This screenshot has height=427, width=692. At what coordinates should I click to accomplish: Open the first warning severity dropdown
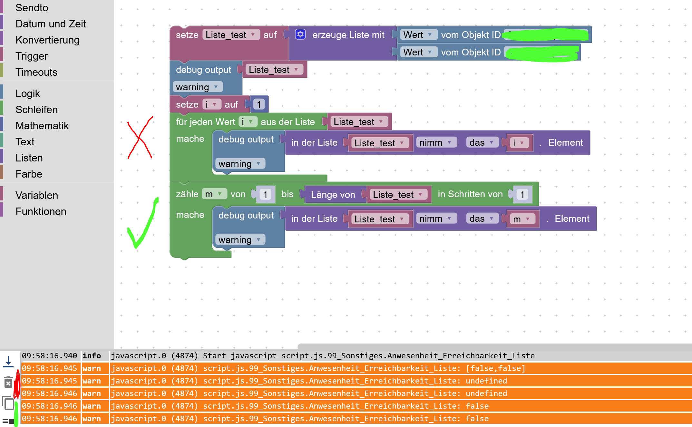point(197,87)
